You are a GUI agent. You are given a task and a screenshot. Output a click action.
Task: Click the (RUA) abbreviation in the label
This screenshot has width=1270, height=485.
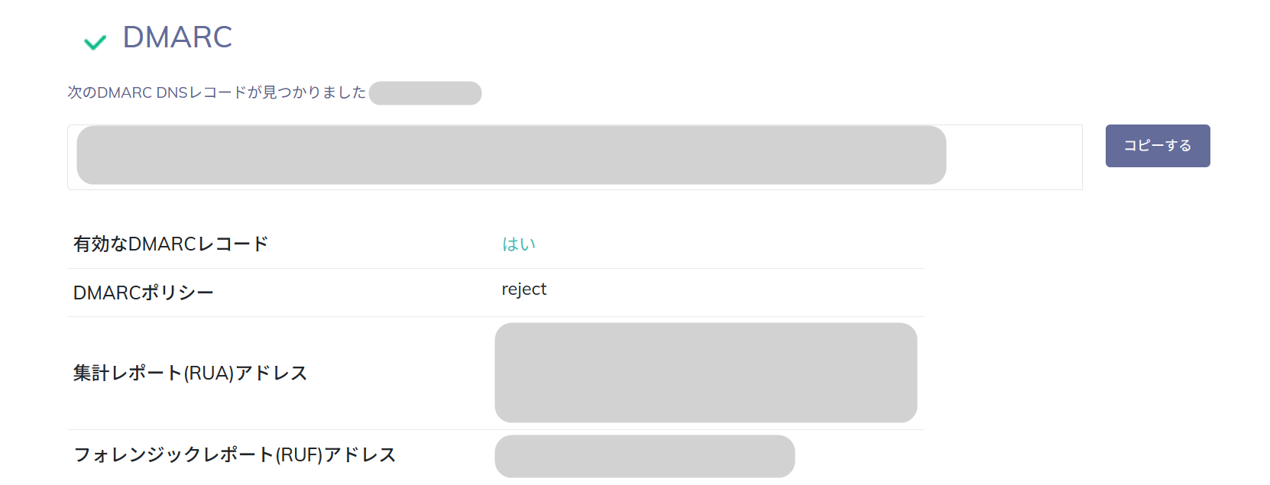pos(209,373)
